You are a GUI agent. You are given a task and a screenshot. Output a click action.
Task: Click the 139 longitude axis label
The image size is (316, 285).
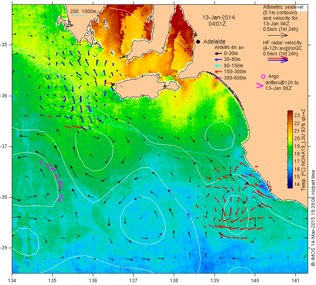(x=214, y=281)
